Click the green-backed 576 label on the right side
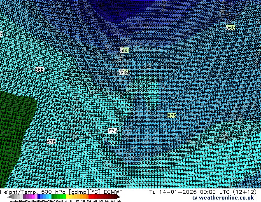 click(172, 116)
